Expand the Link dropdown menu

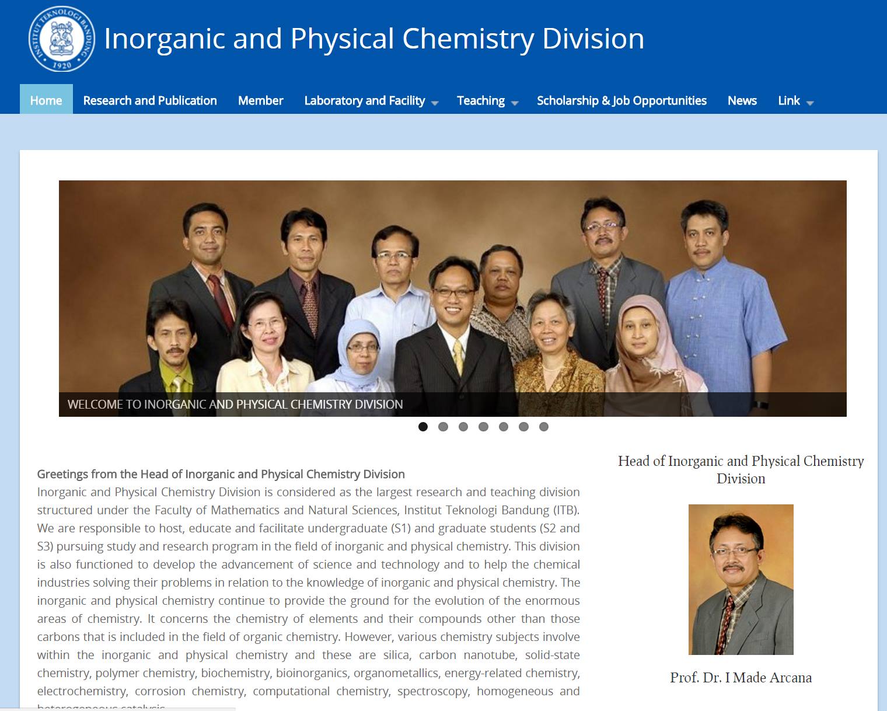795,100
